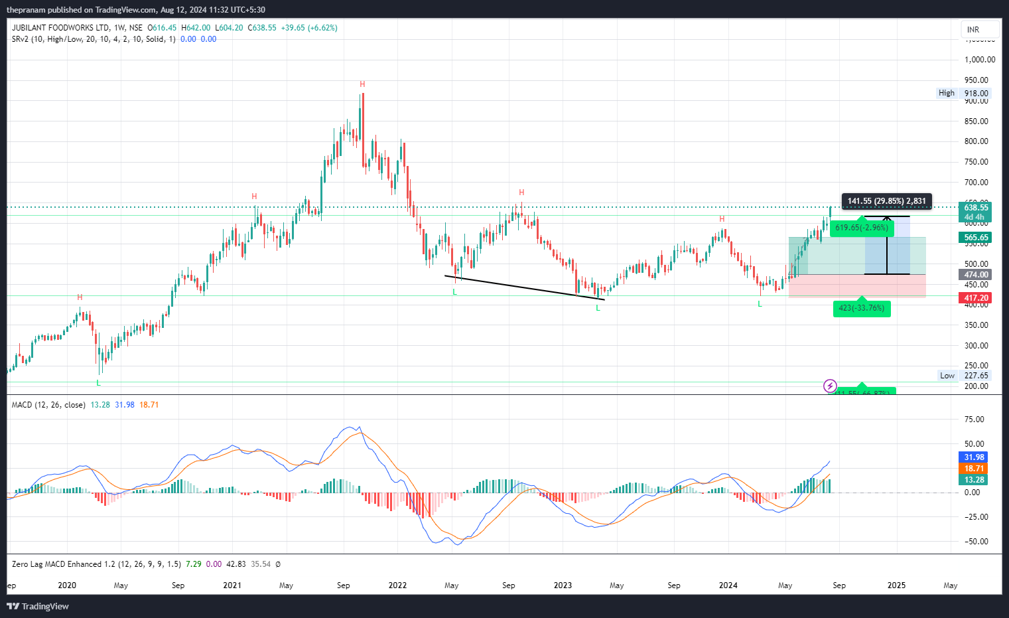Click the 2021 label on time axis
The image size is (1009, 618).
(x=232, y=585)
